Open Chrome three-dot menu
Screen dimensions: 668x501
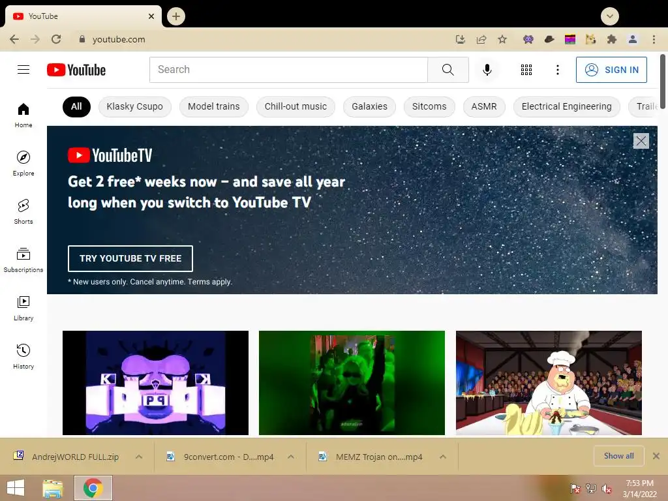pos(654,40)
